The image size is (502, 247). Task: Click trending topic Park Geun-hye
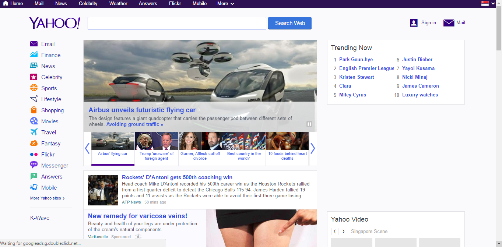coord(356,59)
